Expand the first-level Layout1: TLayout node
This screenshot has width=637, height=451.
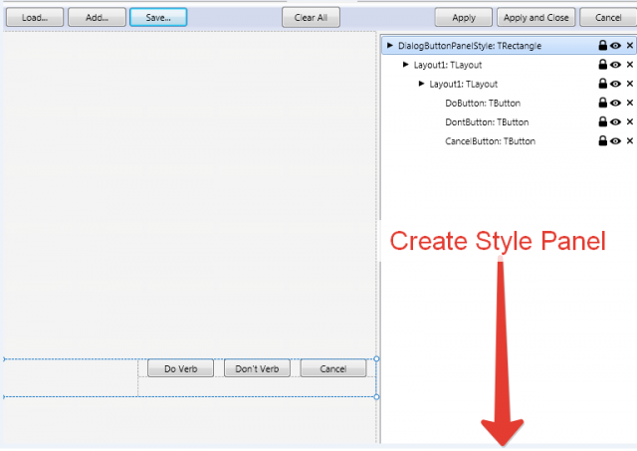tap(405, 64)
